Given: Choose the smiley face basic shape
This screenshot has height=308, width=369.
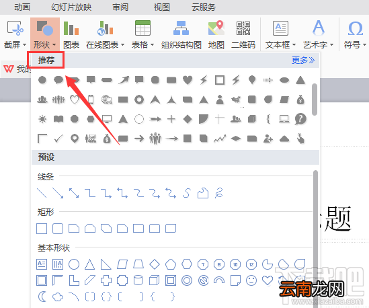Looking at the screenshot, I should (x=251, y=280).
